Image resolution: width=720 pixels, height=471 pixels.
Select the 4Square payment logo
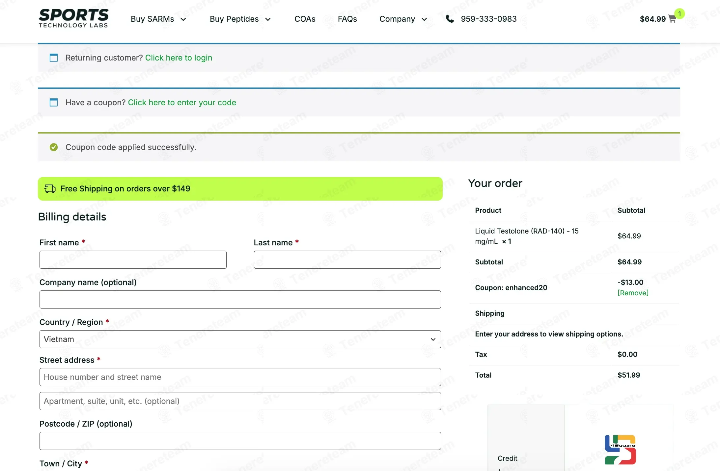(620, 450)
